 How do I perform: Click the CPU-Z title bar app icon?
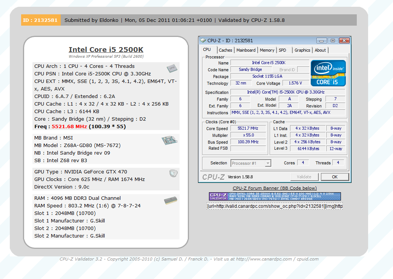(203, 41)
